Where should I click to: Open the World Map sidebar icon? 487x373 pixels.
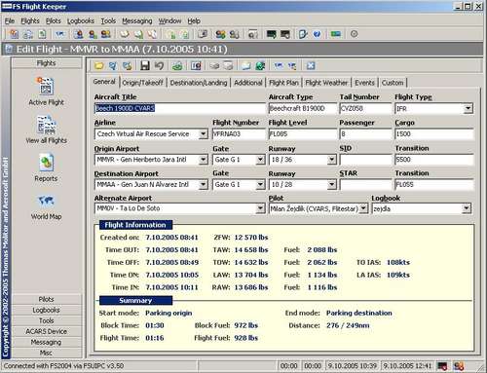click(46, 202)
